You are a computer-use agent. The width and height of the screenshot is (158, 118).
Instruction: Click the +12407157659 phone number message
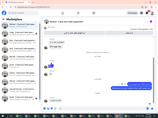(x=55, y=101)
